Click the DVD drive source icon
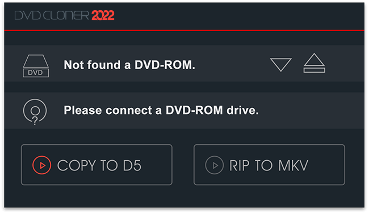The image size is (369, 213). [x=36, y=66]
